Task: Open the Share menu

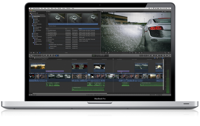Action: [x=64, y=8]
